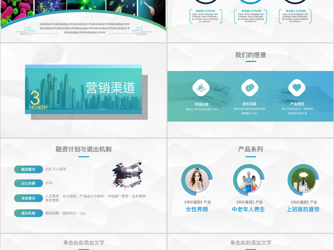Click the heart product concept icon
Viewport: 334px width, 250px height.
coord(297,88)
